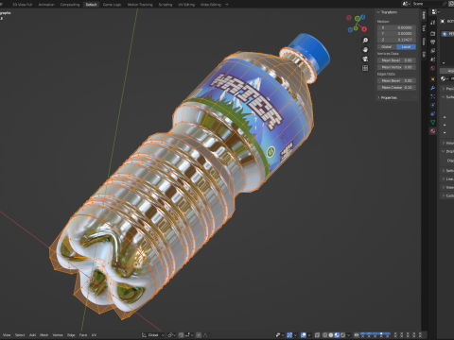Toggle snapping magnet button
The width and height of the screenshot is (454, 340).
(x=182, y=335)
